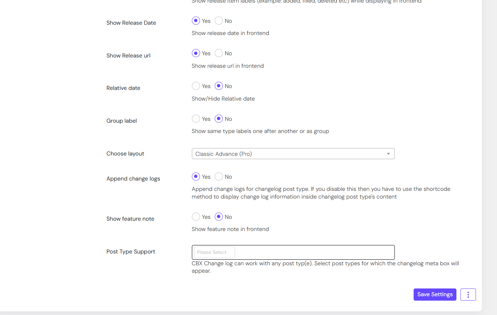Open the Choose layout dropdown
Image resolution: width=497 pixels, height=315 pixels.
[x=293, y=154]
